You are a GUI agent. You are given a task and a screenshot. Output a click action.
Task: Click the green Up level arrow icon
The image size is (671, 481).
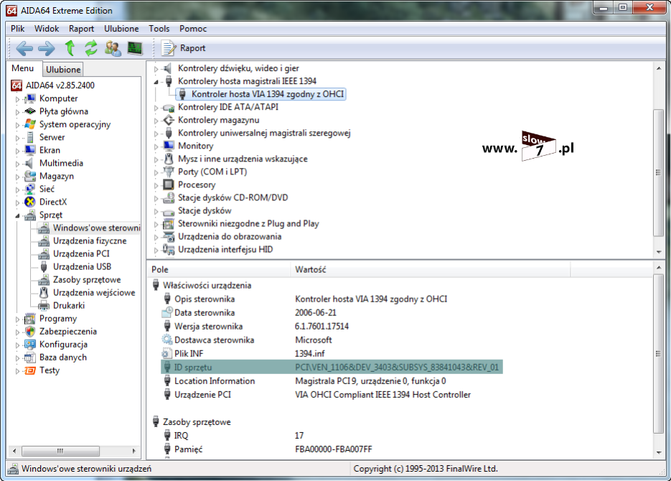pos(70,48)
